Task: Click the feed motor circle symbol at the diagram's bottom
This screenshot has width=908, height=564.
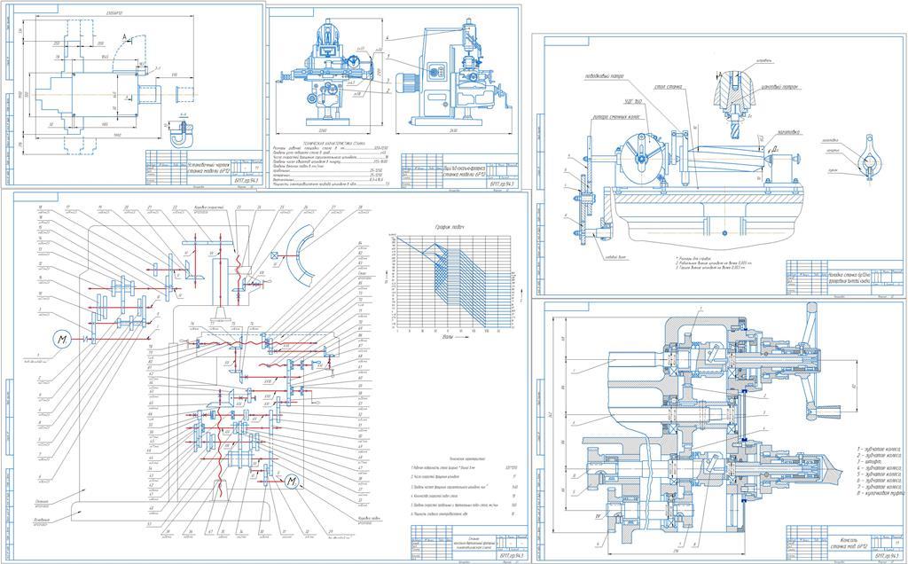Action: [x=293, y=482]
